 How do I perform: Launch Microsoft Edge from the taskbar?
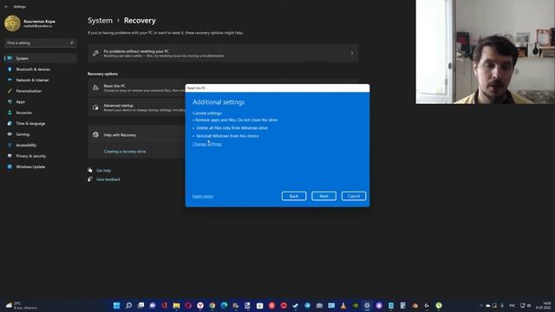[224, 305]
